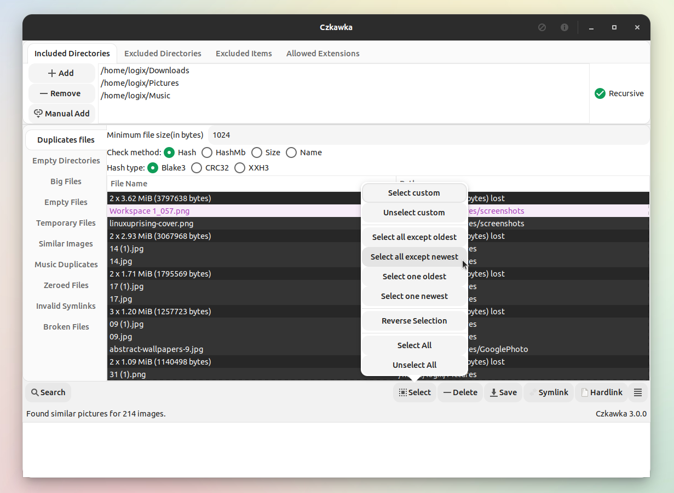Remove a directory with the minus button
674x493 pixels.
click(x=61, y=93)
